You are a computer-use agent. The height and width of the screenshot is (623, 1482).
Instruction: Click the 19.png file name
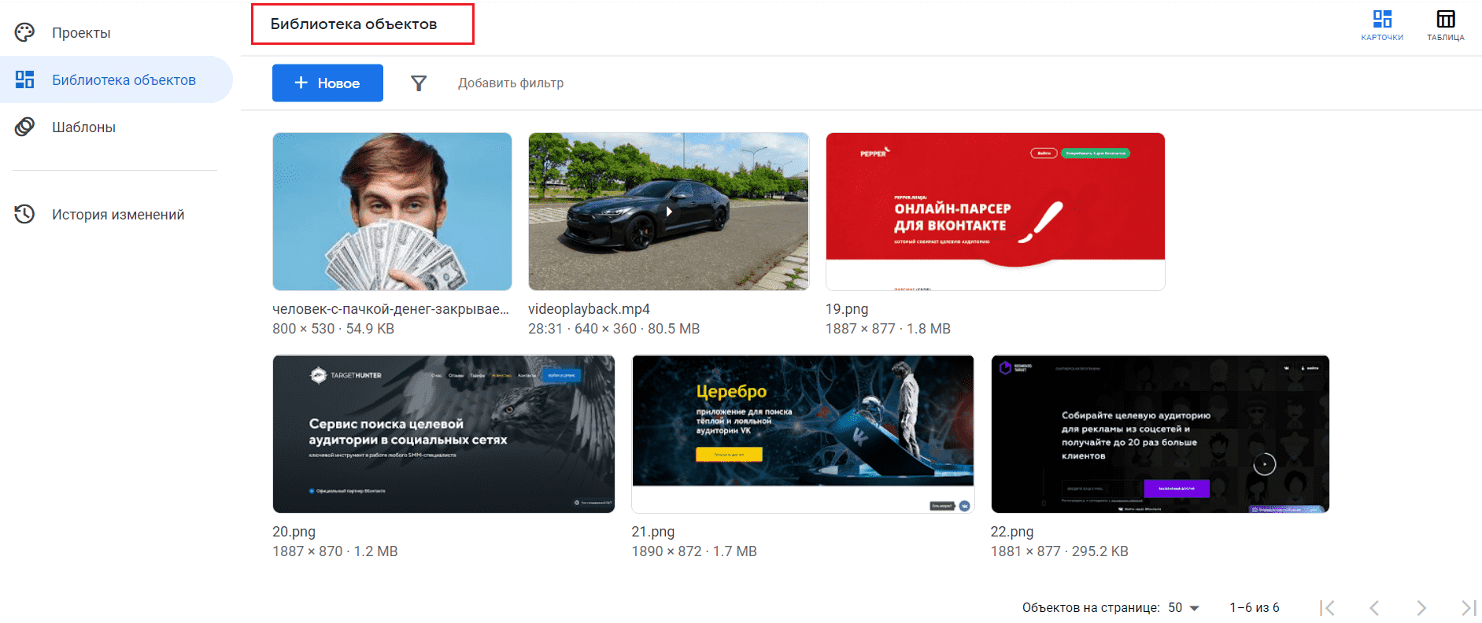tap(847, 309)
